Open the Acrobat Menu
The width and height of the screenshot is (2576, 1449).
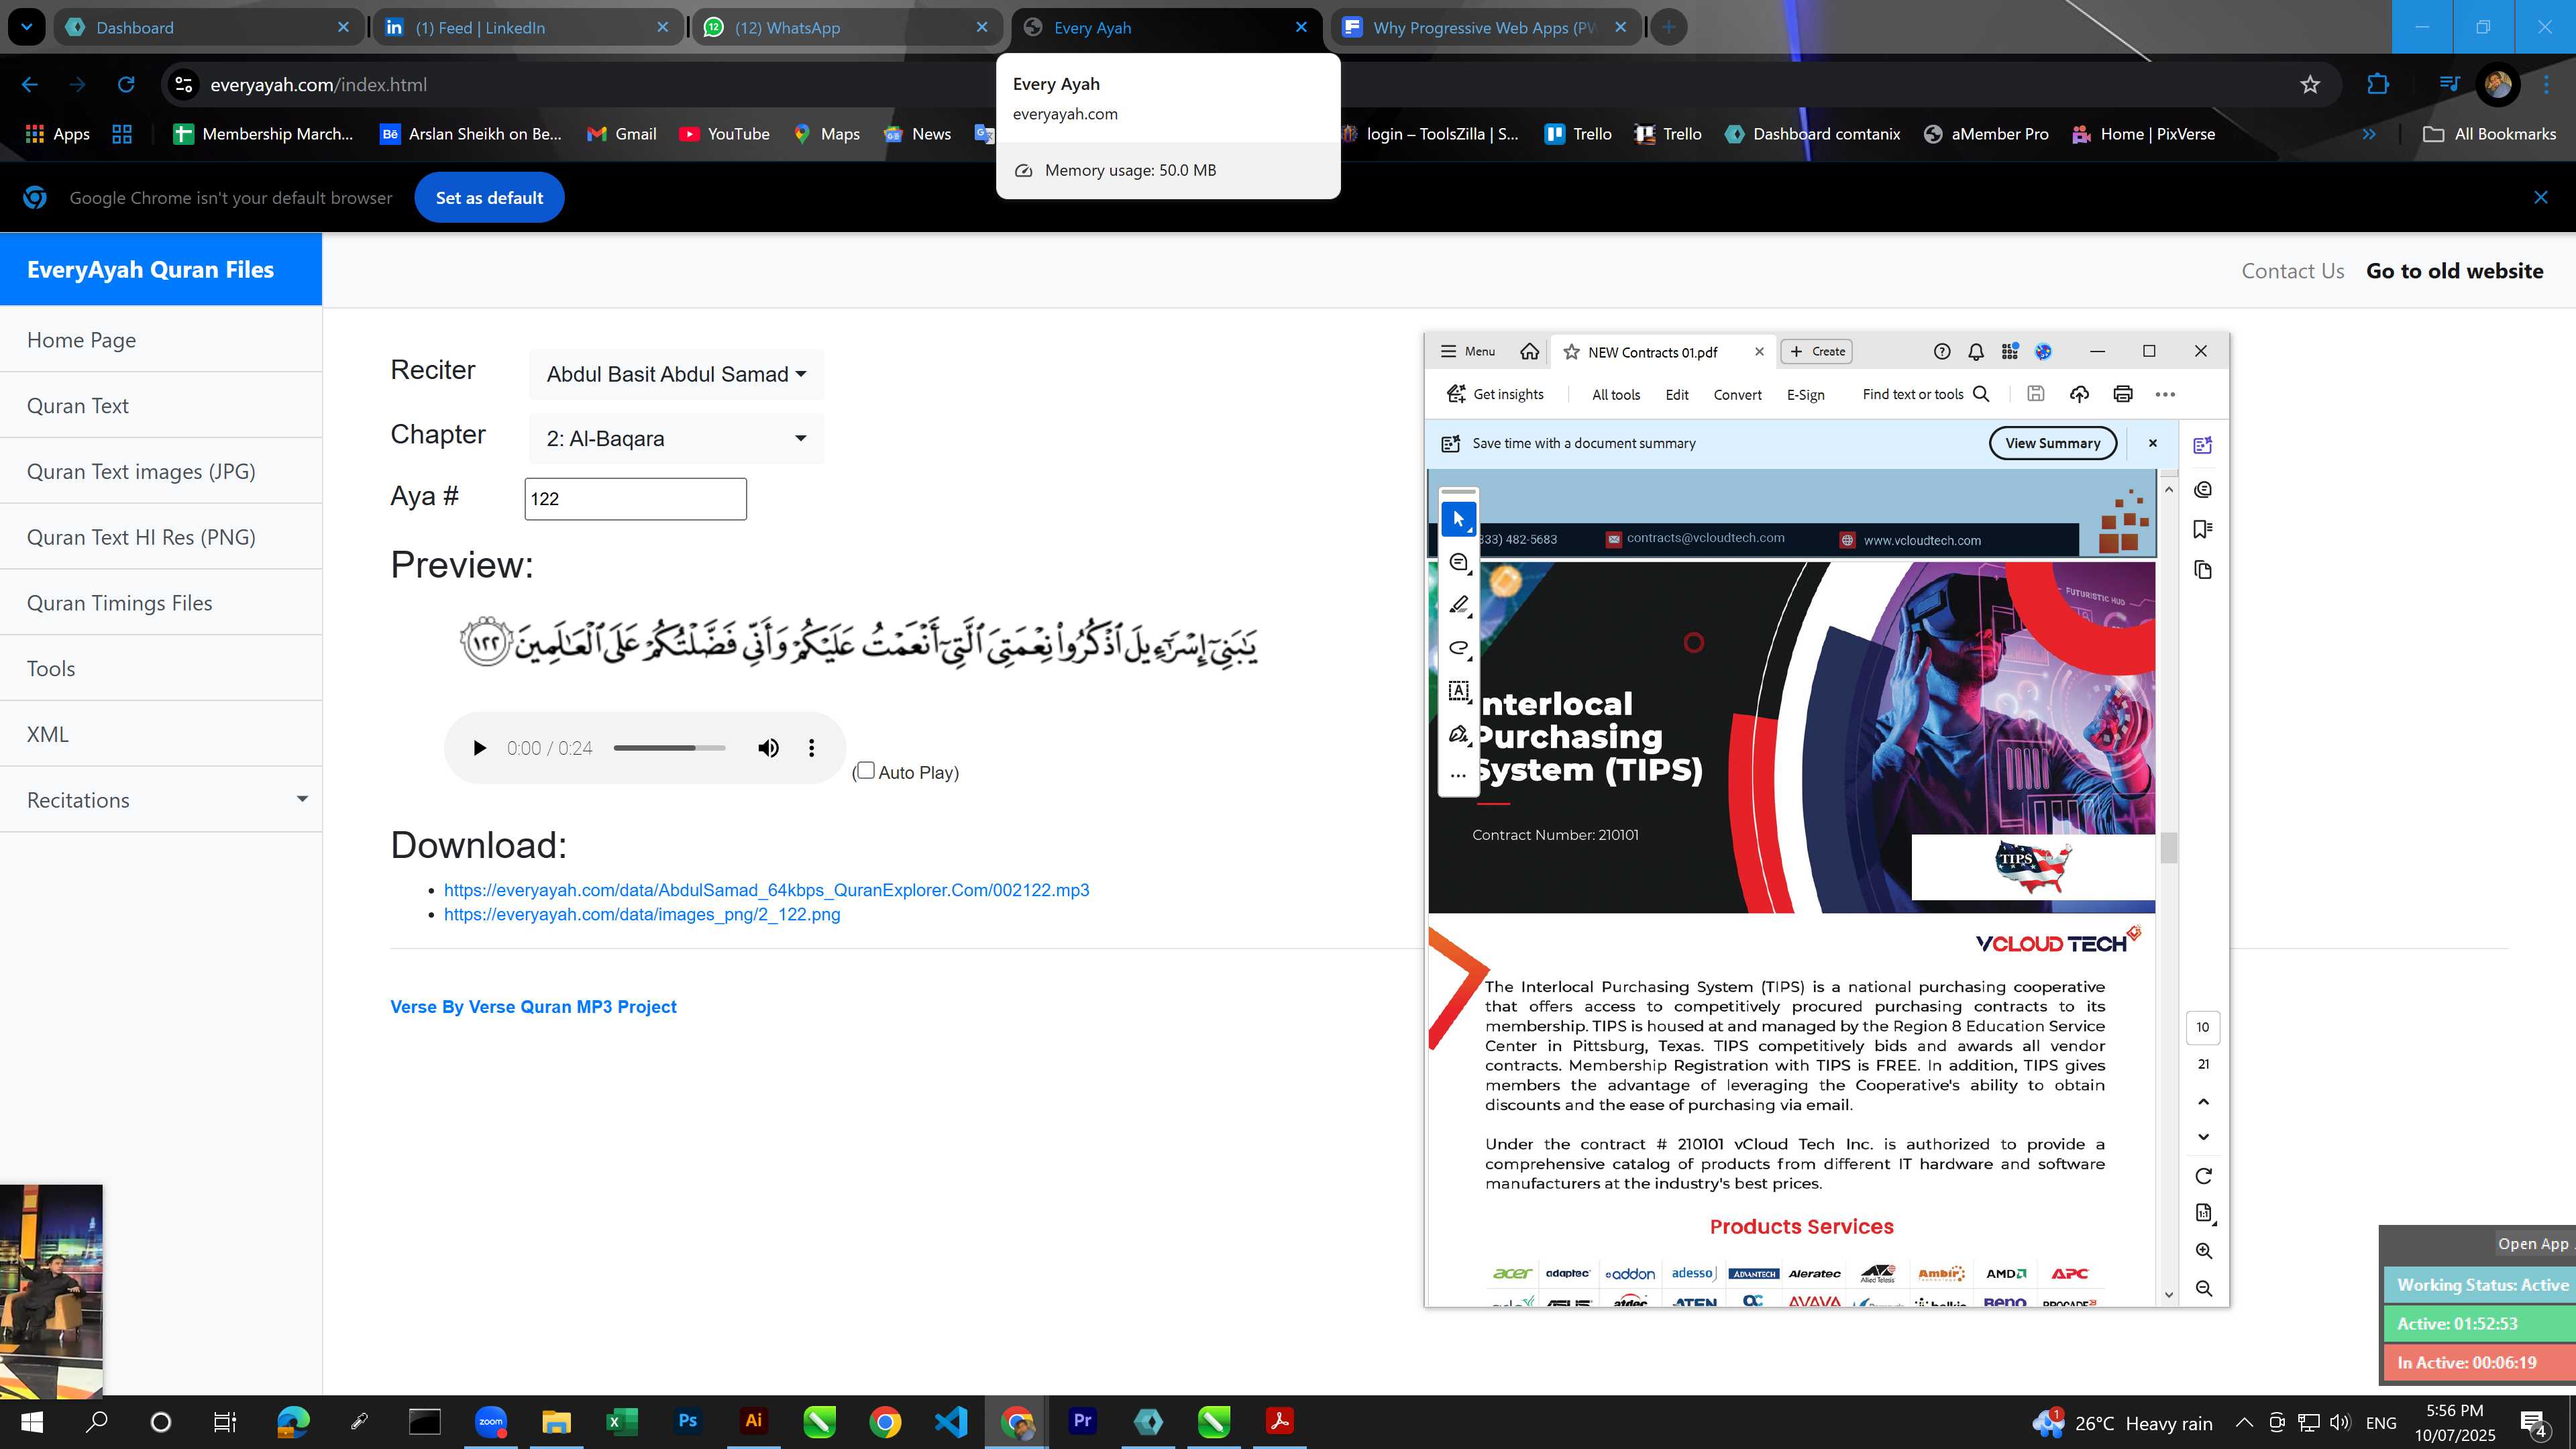[x=1468, y=351]
